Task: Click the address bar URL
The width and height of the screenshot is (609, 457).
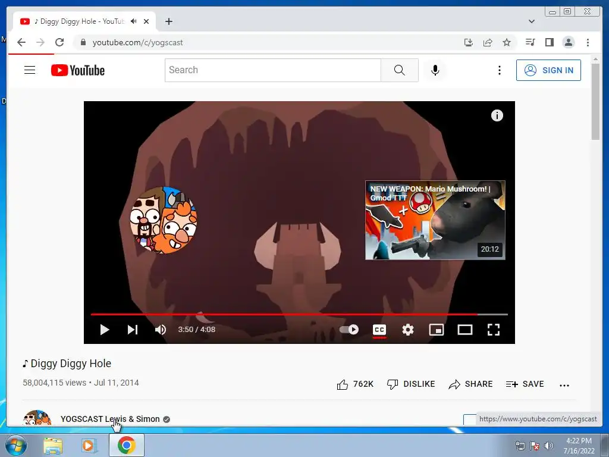Action: click(x=137, y=42)
